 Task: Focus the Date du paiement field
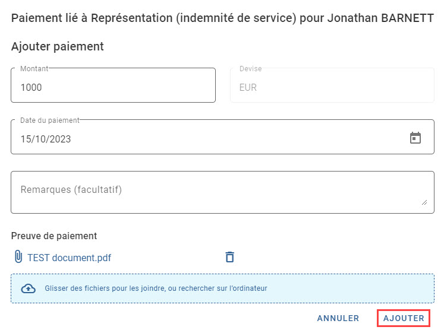pos(222,137)
